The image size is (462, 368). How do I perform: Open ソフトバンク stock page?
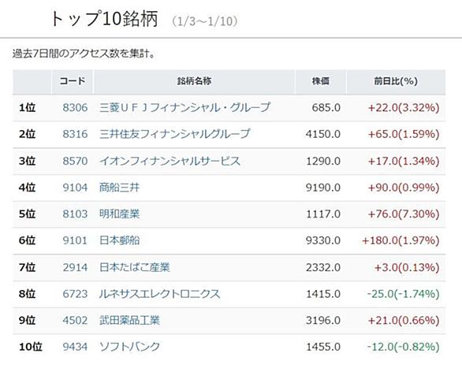[x=129, y=347]
